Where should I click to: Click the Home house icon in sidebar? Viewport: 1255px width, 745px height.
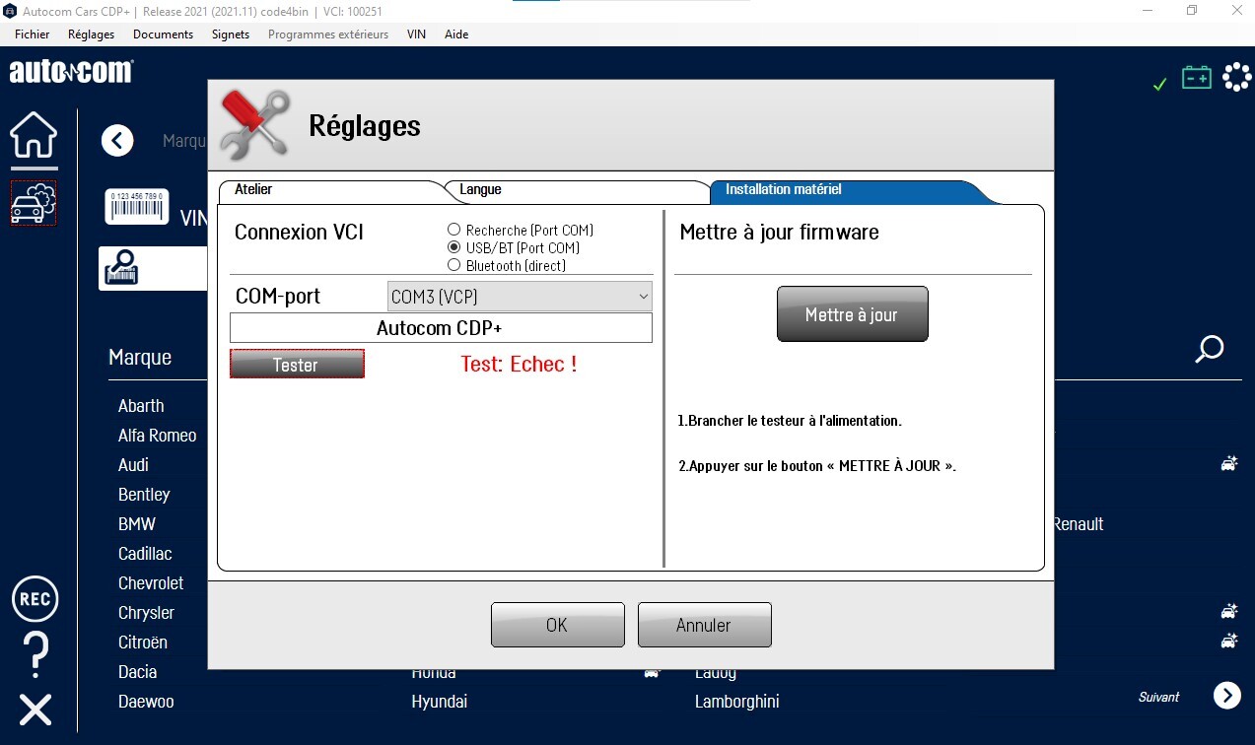[34, 136]
